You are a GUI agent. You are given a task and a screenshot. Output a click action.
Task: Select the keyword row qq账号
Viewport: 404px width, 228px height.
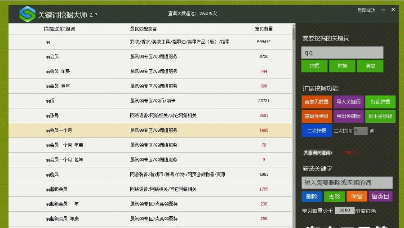[150, 116]
